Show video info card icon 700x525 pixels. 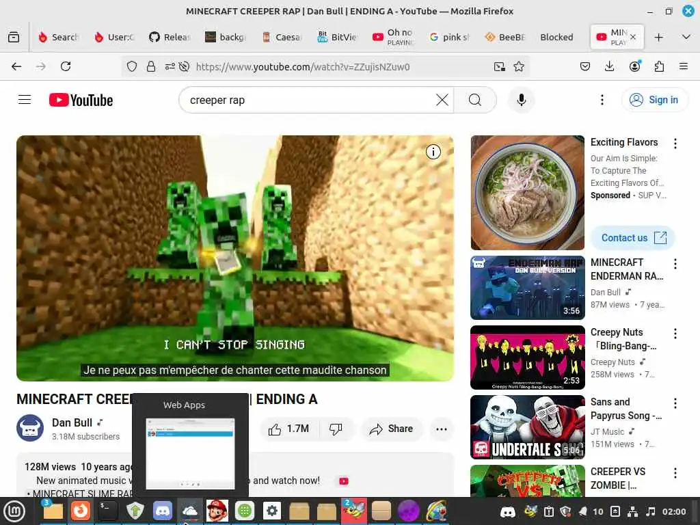click(x=433, y=152)
